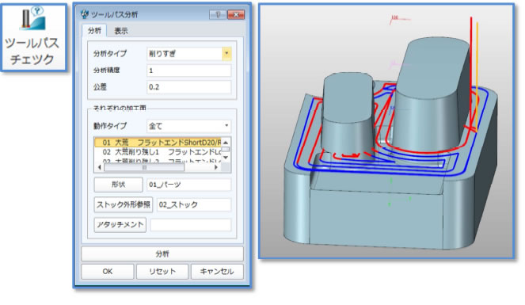Select the 02 大荒削り残し1 operation row
Screen dimensions: 525x305
[x=158, y=152]
